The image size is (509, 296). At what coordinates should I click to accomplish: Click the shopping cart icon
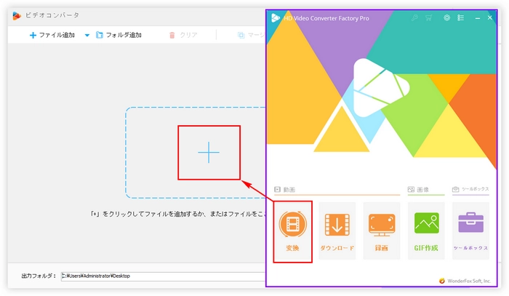[x=429, y=17]
